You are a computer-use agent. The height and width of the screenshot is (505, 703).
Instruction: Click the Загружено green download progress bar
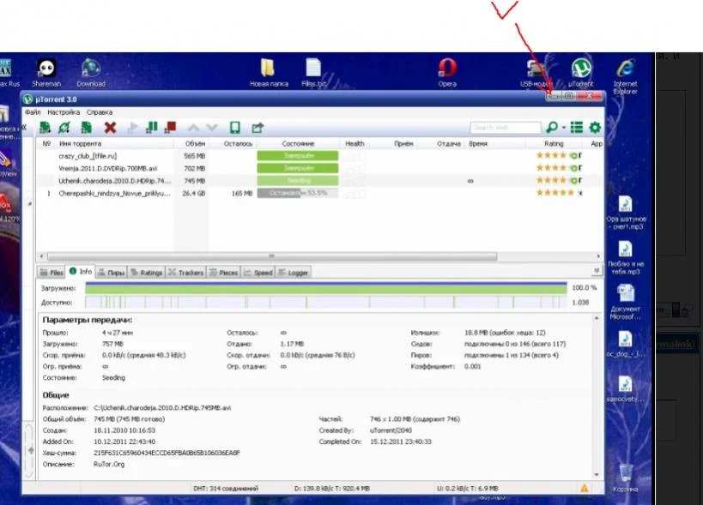click(x=326, y=288)
